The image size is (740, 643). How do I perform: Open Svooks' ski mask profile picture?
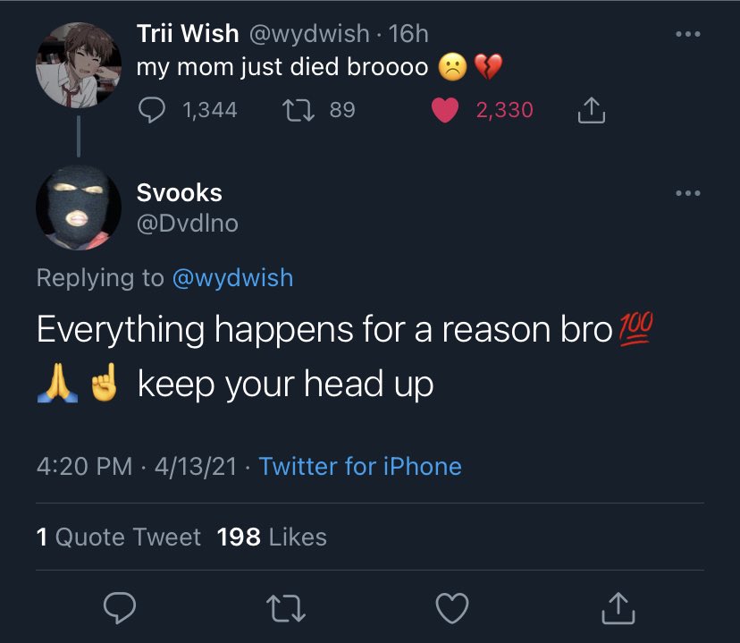pos(79,207)
